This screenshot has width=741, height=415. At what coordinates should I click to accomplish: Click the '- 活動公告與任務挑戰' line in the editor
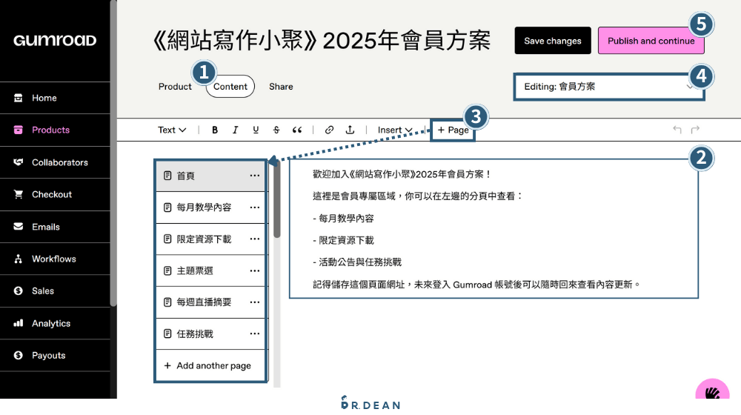tap(357, 262)
